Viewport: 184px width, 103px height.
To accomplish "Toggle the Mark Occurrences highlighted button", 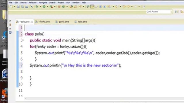I will tap(92, 7).
